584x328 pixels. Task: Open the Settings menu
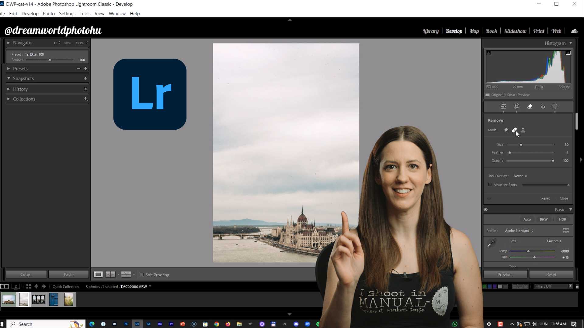pos(67,14)
